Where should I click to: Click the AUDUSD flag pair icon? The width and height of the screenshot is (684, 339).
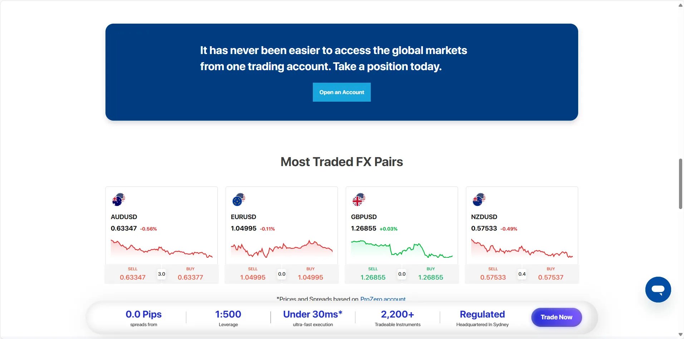pyautogui.click(x=118, y=199)
